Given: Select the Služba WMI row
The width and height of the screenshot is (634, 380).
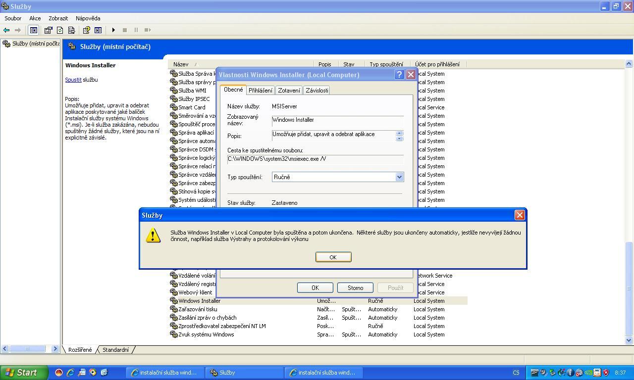Looking at the screenshot, I should [x=192, y=91].
